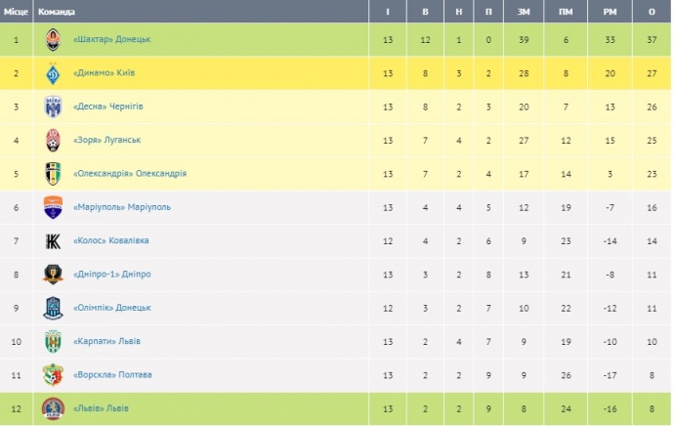Click the Dnipro-1 club crest

53,275
